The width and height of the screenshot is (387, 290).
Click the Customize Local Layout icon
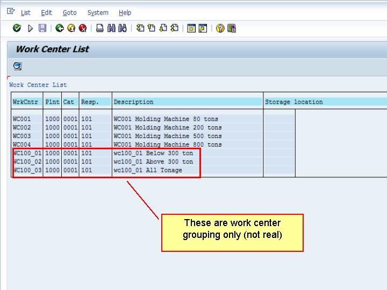[232, 28]
